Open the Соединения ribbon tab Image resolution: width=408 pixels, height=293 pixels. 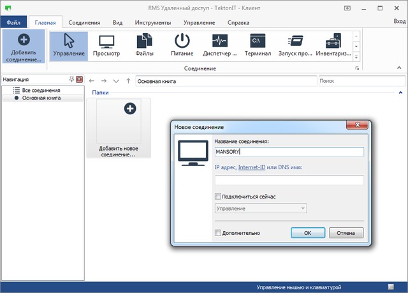coord(85,22)
